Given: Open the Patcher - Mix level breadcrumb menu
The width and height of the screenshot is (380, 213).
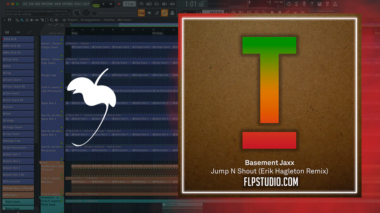Looking at the screenshot, I should [117, 20].
